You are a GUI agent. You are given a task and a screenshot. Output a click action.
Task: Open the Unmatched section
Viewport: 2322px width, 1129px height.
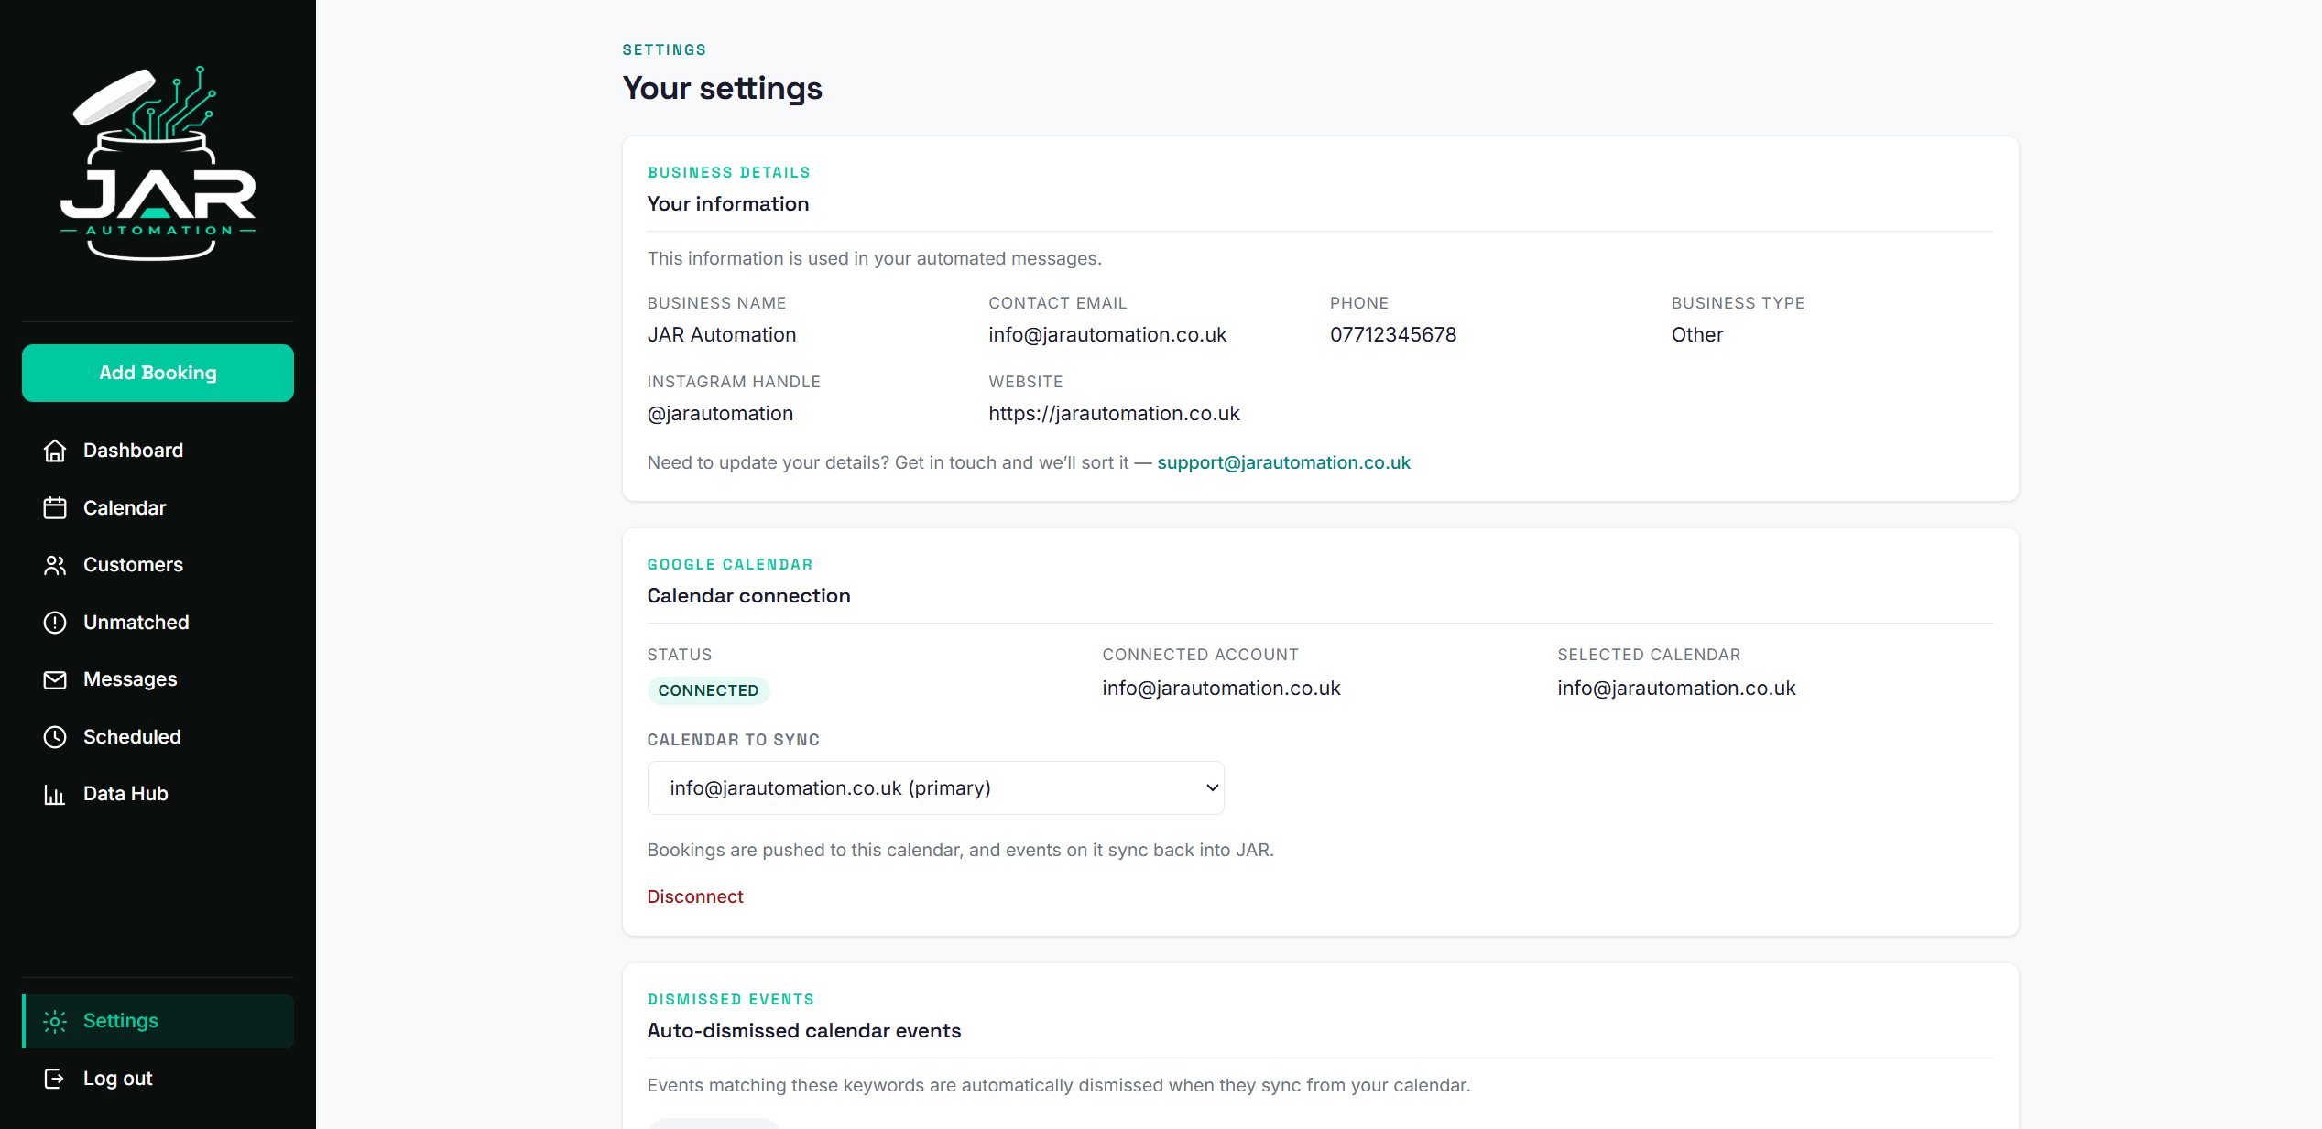(x=158, y=623)
